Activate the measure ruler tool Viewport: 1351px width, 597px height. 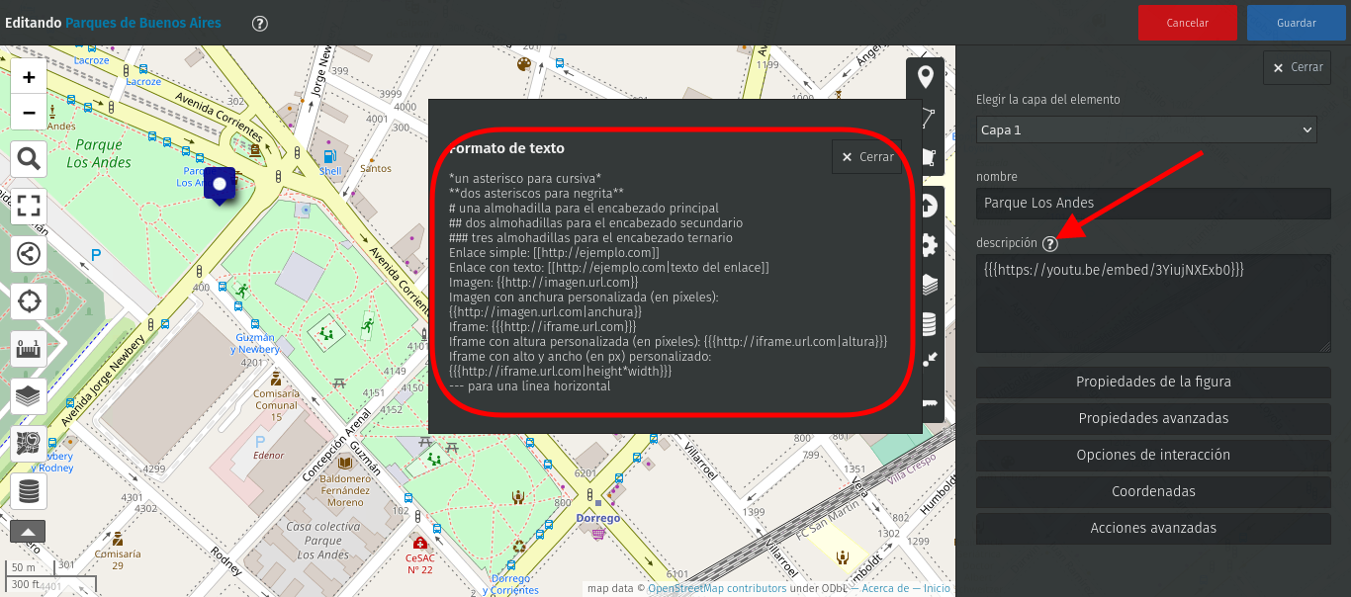point(29,348)
